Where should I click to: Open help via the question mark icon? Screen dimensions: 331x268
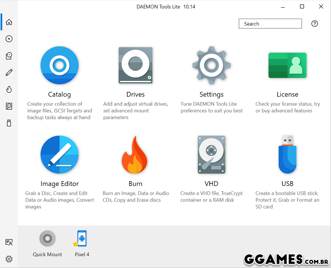pyautogui.click(x=314, y=24)
